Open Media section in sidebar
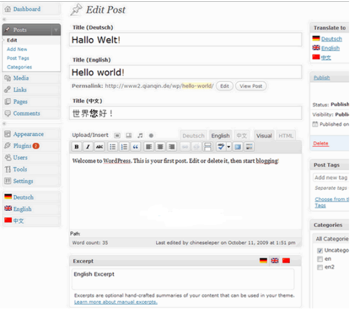 click(21, 78)
